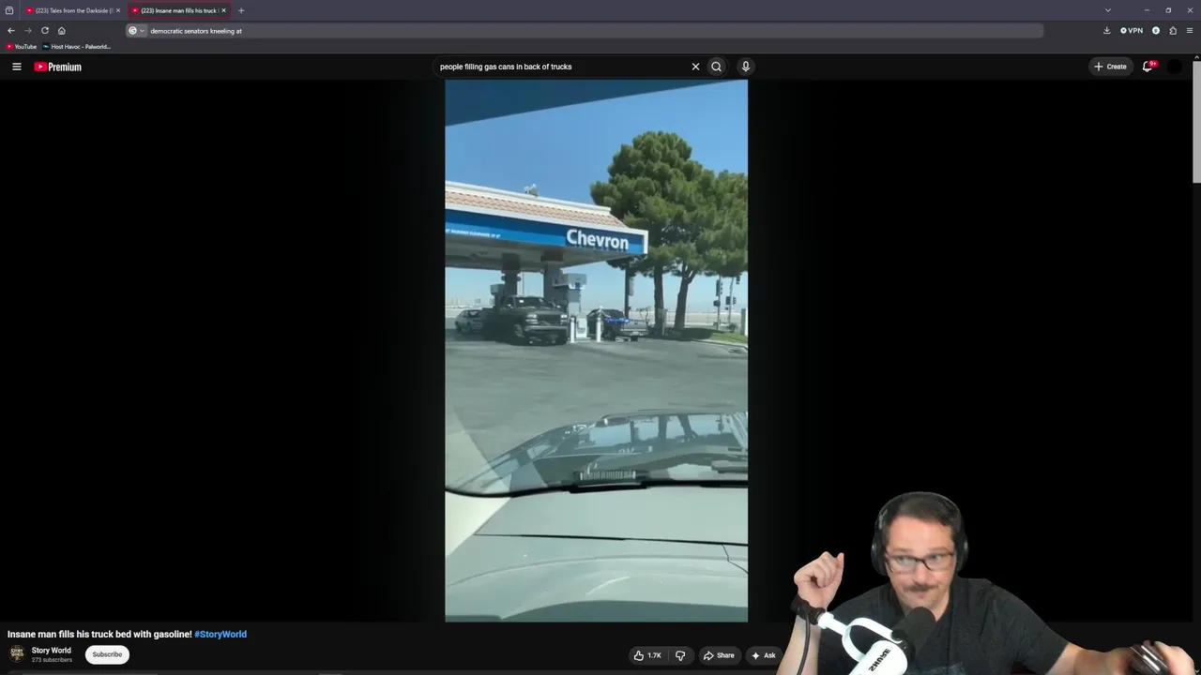This screenshot has height=675, width=1201.
Task: Open the Create menu
Action: point(1110,67)
